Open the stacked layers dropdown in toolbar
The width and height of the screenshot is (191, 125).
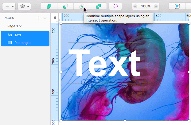(24, 6)
